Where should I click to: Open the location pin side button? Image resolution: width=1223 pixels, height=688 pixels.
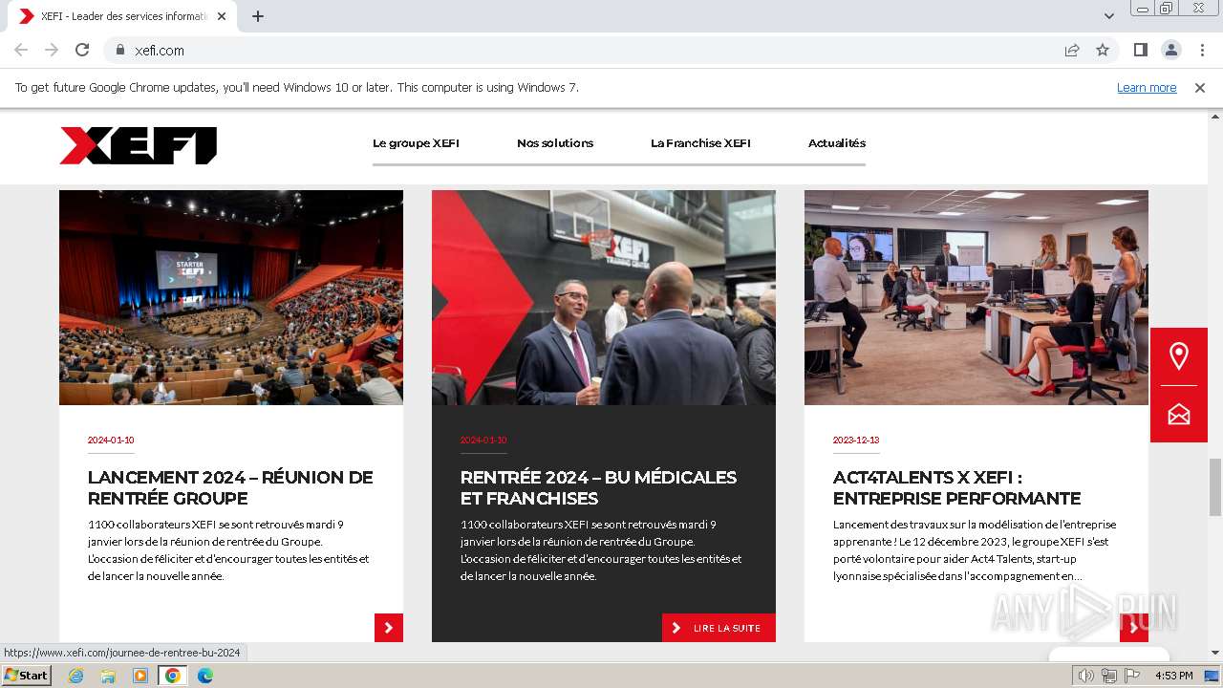click(1179, 356)
